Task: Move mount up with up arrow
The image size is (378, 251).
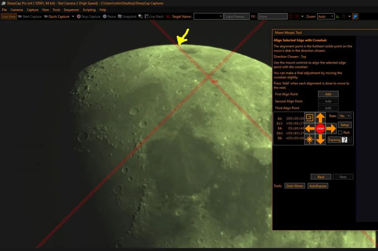Action: tap(320, 118)
